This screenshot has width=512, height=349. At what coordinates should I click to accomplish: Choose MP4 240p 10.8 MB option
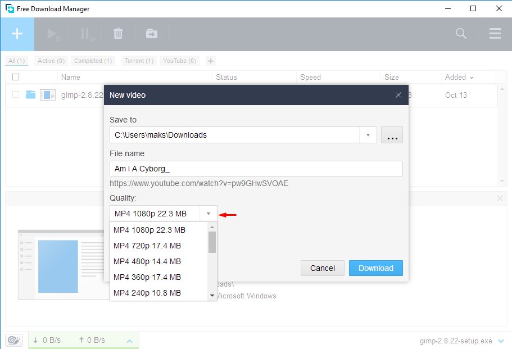[x=159, y=293]
